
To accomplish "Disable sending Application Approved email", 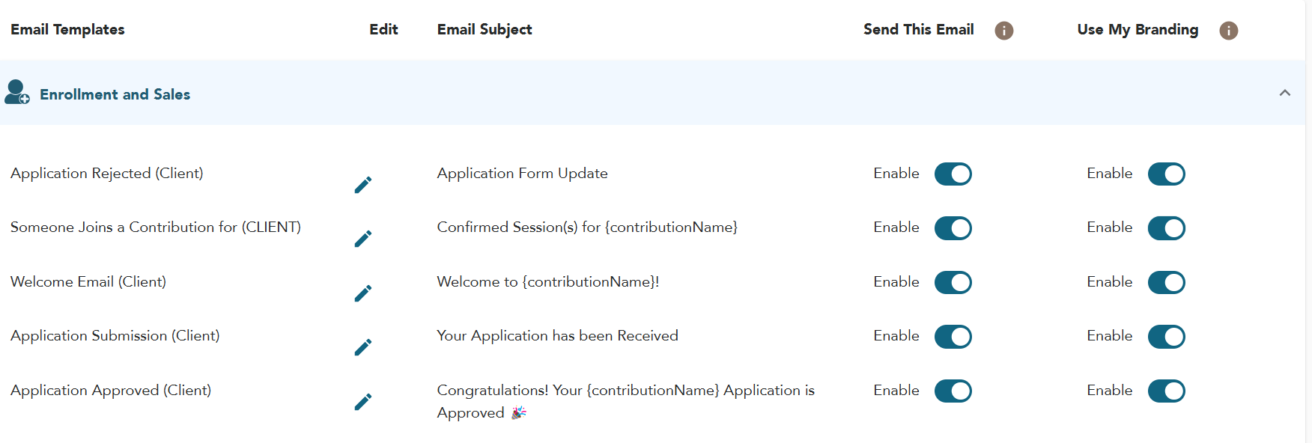I will [953, 391].
